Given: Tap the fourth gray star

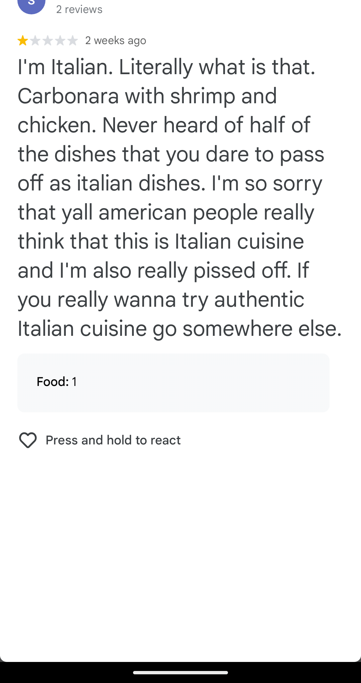Looking at the screenshot, I should pyautogui.click(x=60, y=41).
